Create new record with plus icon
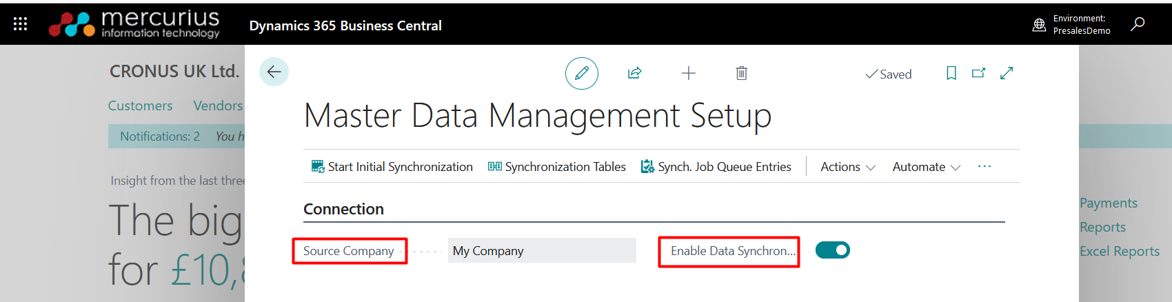The height and width of the screenshot is (302, 1172). (x=688, y=73)
